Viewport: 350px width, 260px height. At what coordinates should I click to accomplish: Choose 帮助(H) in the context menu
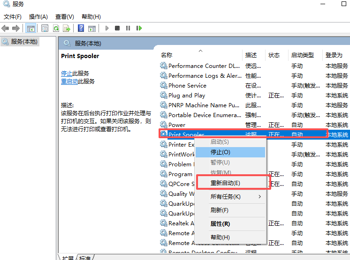coord(231,237)
